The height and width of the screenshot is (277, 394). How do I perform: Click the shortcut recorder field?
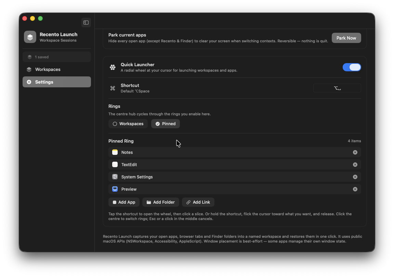point(337,88)
